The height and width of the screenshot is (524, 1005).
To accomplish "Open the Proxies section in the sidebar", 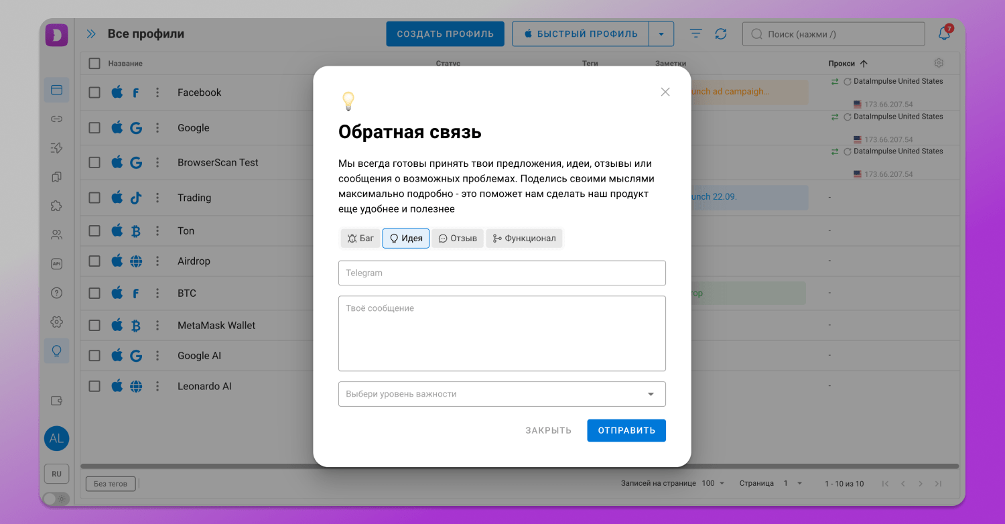I will click(56, 119).
